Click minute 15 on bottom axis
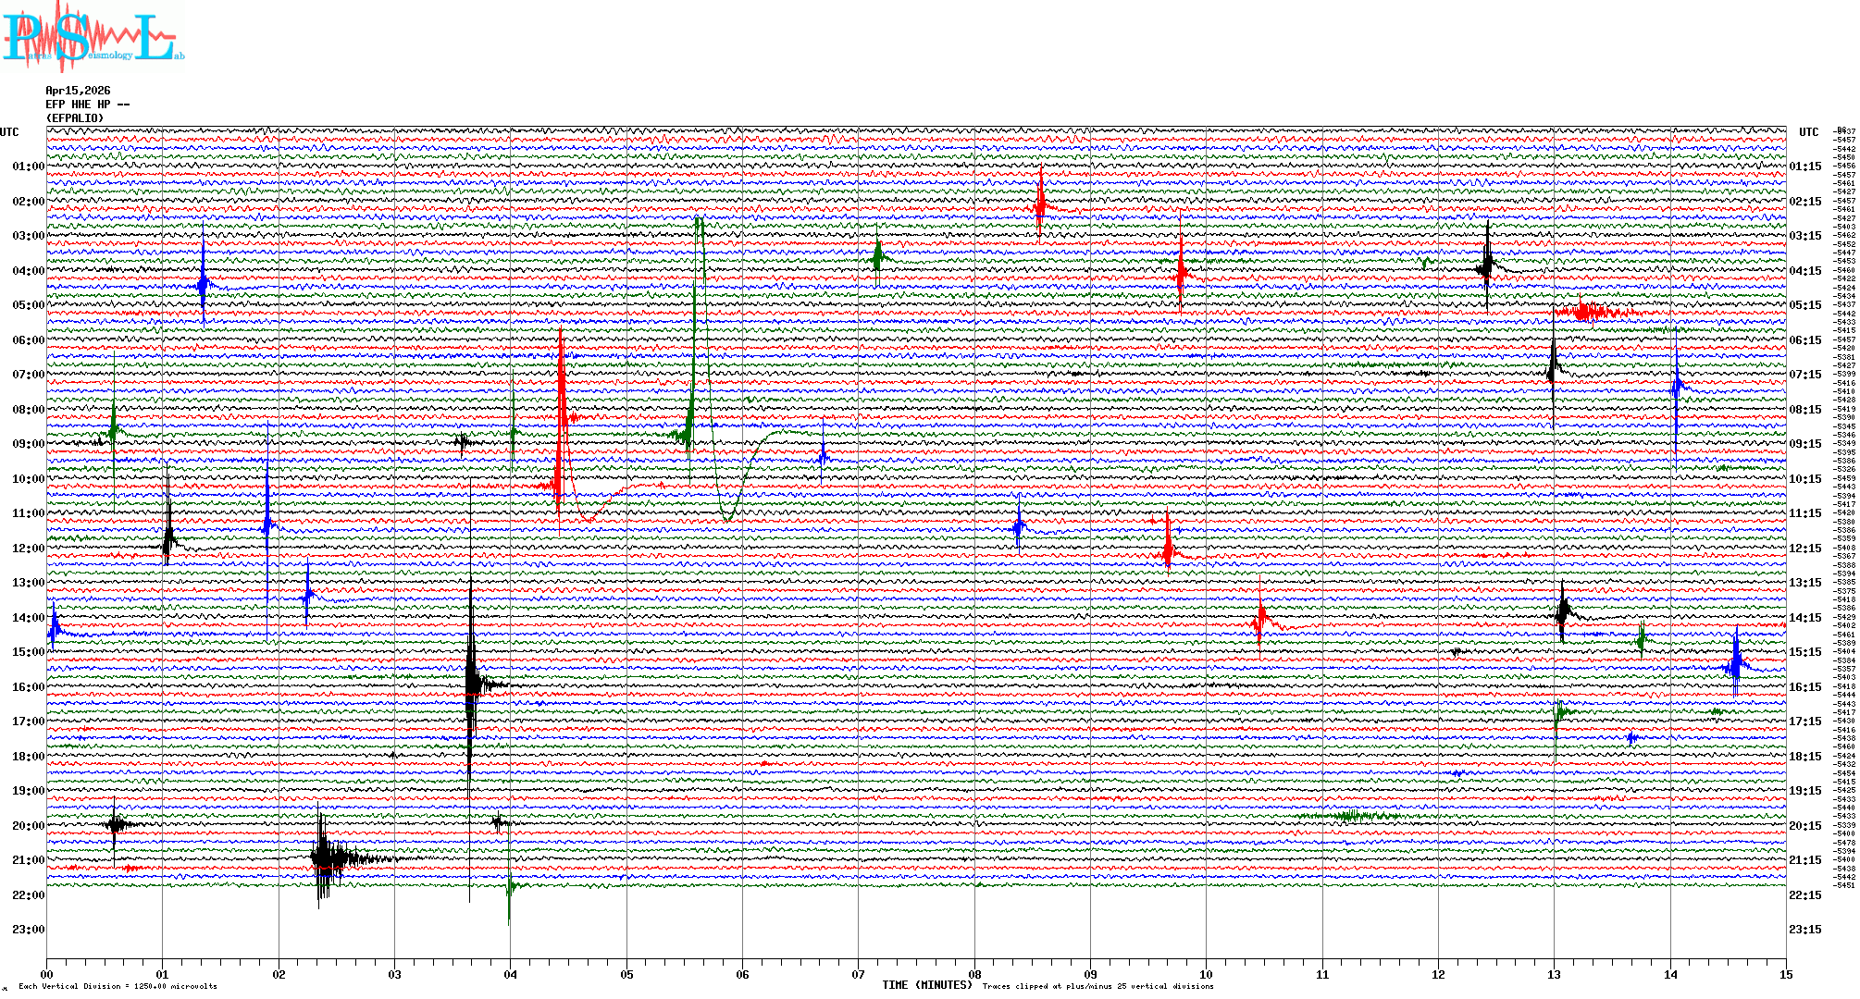The width and height of the screenshot is (1860, 999). (1786, 974)
